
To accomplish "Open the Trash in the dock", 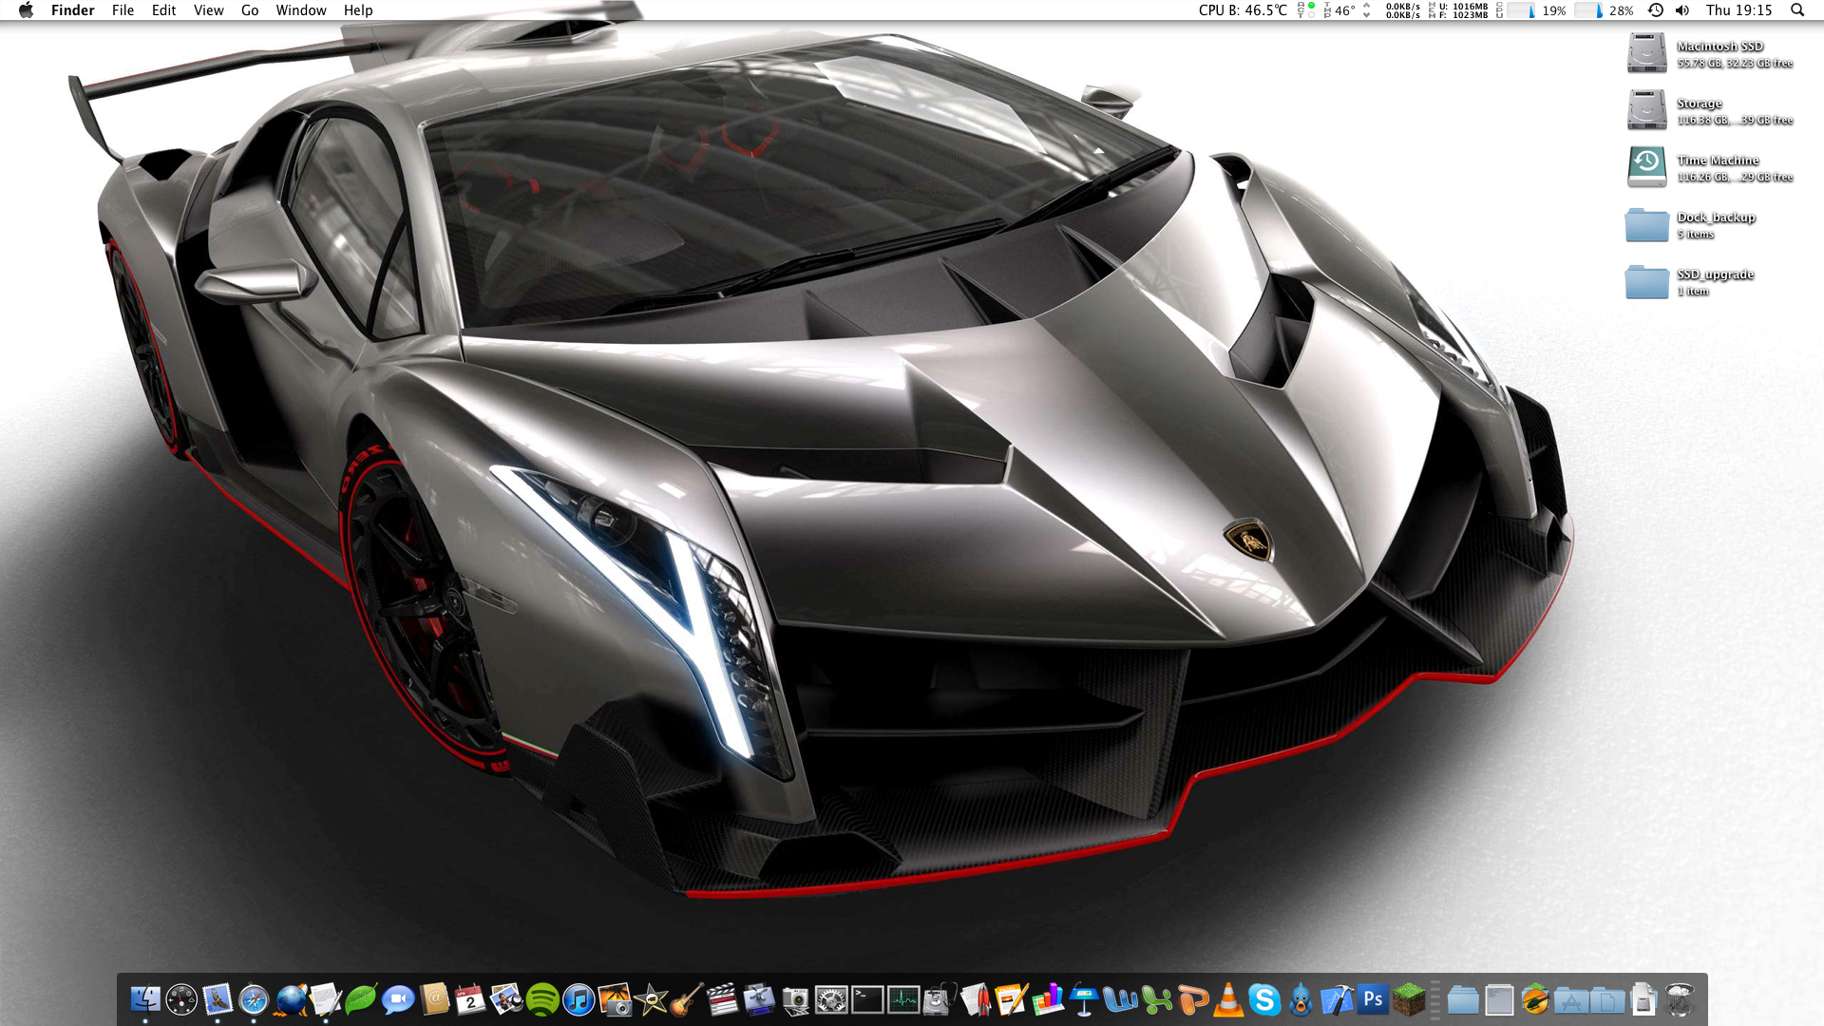I will [1680, 999].
